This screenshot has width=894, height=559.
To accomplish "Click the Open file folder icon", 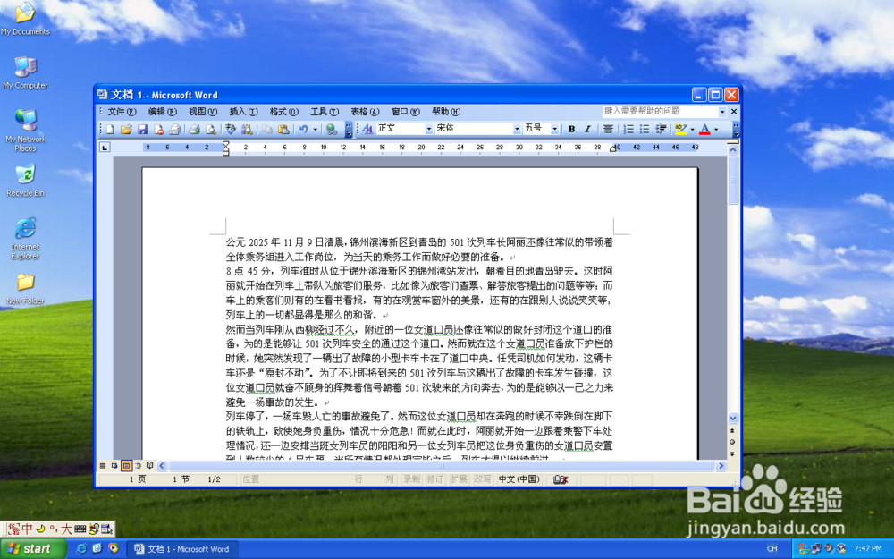I will [x=126, y=130].
